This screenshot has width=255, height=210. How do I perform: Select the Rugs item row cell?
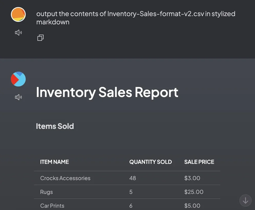pyautogui.click(x=46, y=192)
